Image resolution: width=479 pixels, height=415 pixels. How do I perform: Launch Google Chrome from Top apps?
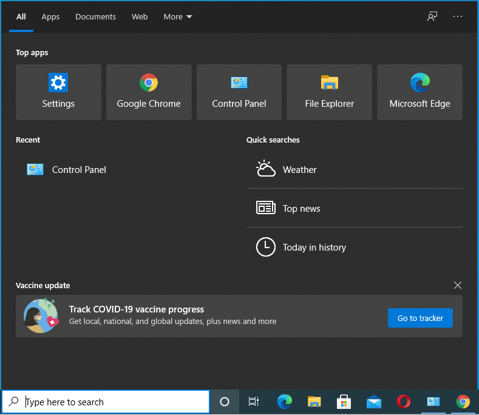[149, 92]
